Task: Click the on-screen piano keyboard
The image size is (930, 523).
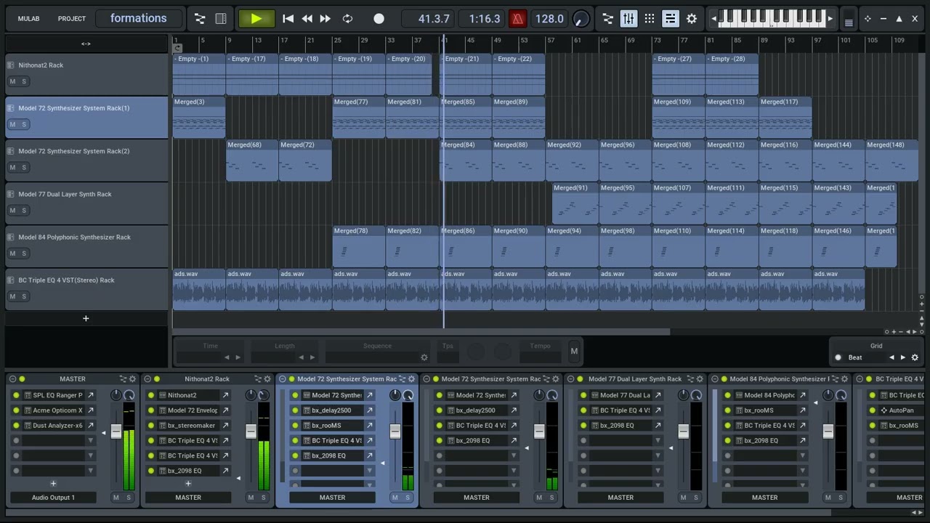Action: point(772,18)
